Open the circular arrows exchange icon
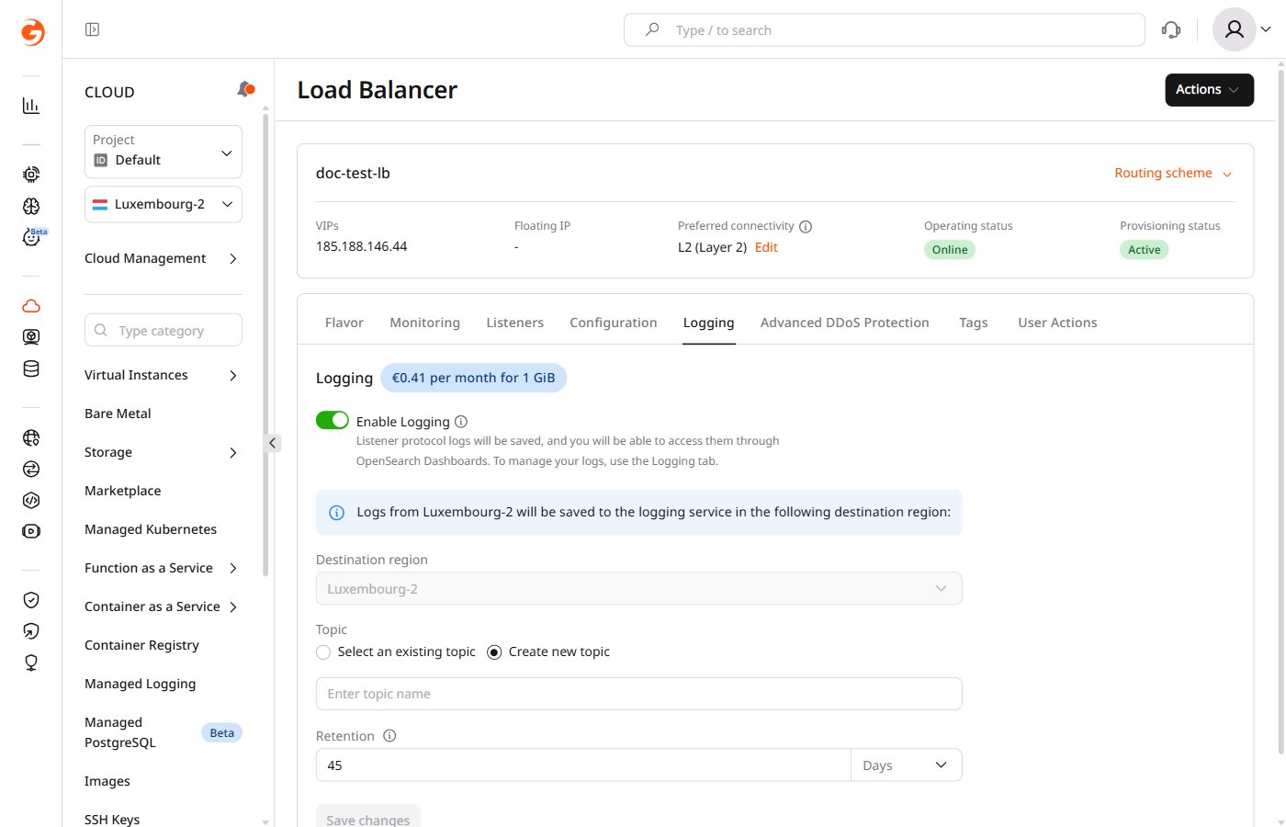Viewport: 1286px width, 827px height. pos(31,469)
